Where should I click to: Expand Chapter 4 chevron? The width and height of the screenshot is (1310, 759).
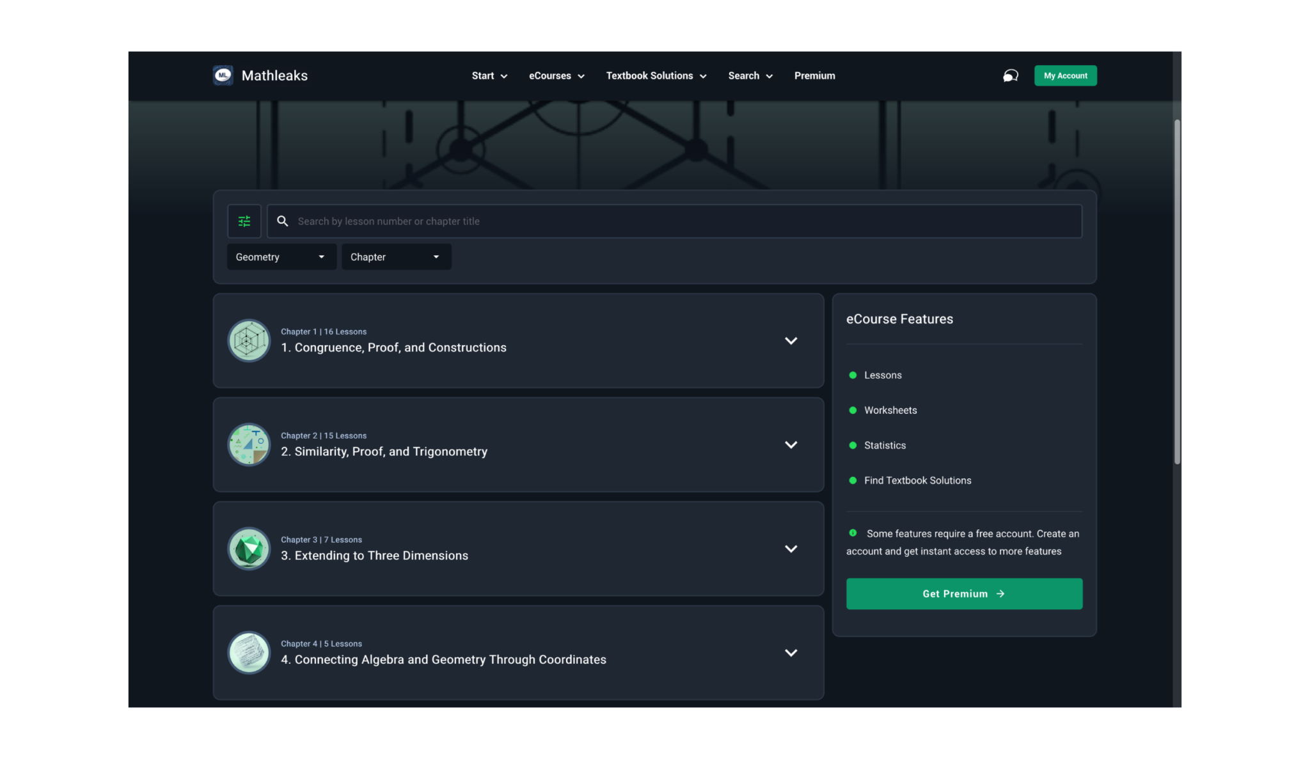click(791, 653)
